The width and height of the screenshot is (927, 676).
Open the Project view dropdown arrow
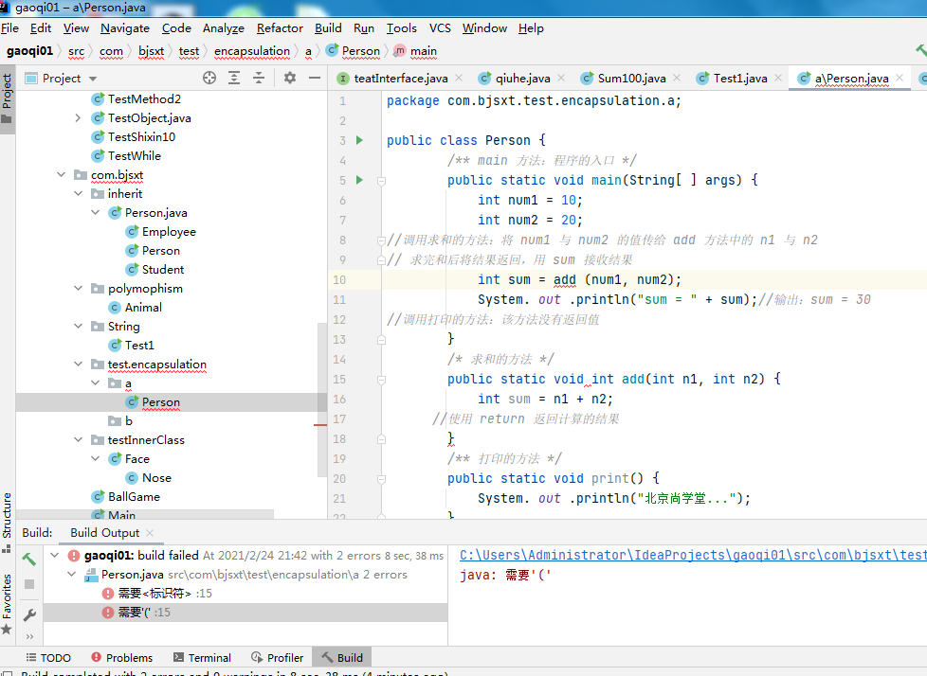click(x=93, y=79)
